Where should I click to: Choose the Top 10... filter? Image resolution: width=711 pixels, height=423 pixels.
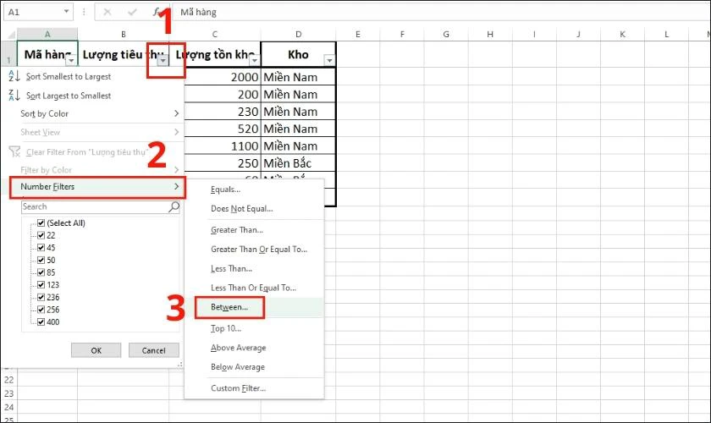click(226, 328)
